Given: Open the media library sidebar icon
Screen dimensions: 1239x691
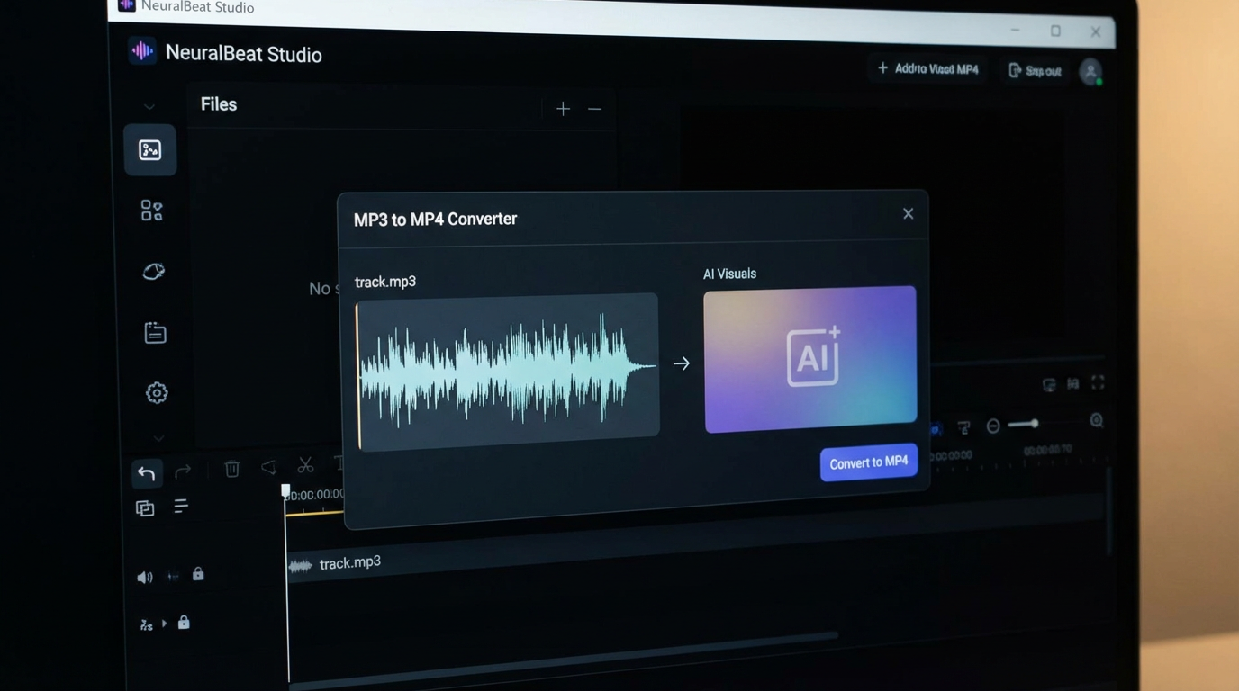Looking at the screenshot, I should click(150, 150).
